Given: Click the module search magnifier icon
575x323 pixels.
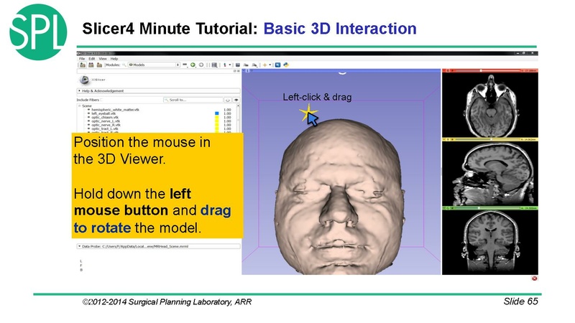Looking at the screenshot, I should tap(124, 65).
